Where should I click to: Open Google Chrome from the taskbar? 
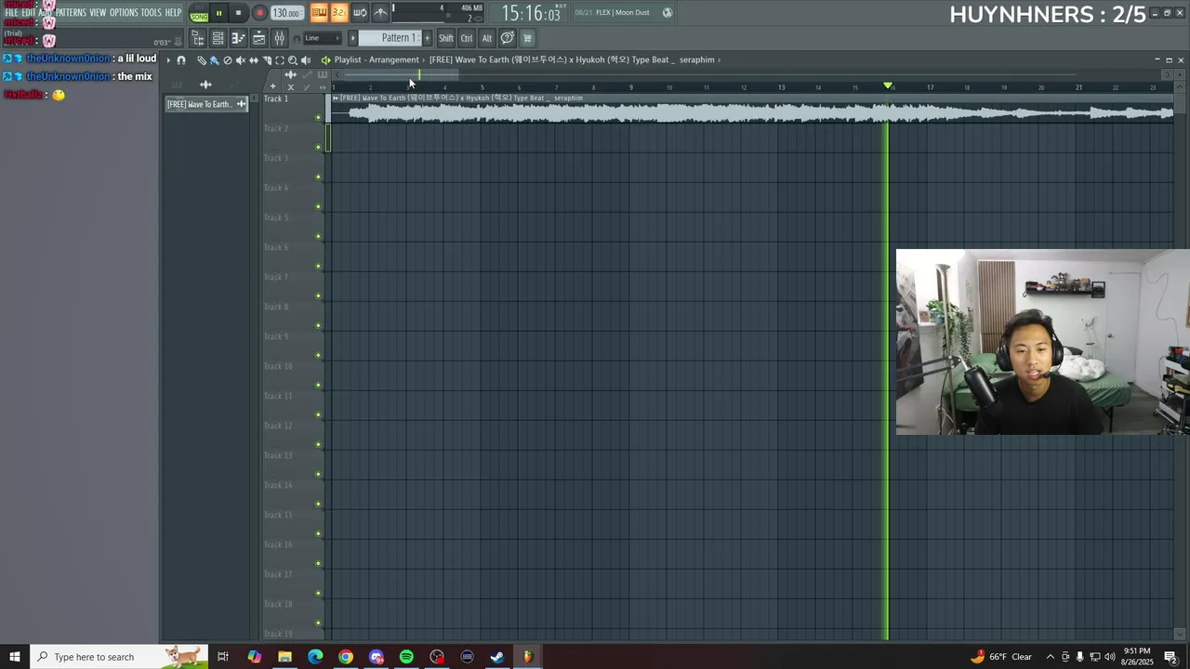(x=346, y=657)
